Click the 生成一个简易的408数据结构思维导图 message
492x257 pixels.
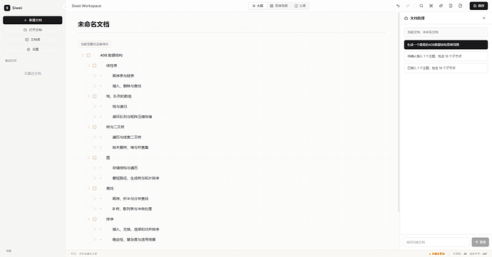(446, 45)
